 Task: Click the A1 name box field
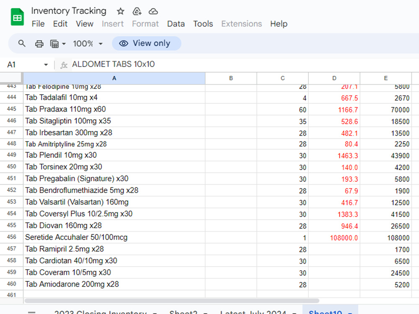[x=27, y=64]
